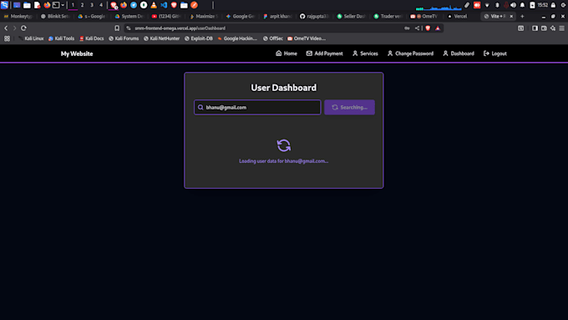The width and height of the screenshot is (568, 320).
Task: Switch to workspace 2
Action: tap(82, 5)
